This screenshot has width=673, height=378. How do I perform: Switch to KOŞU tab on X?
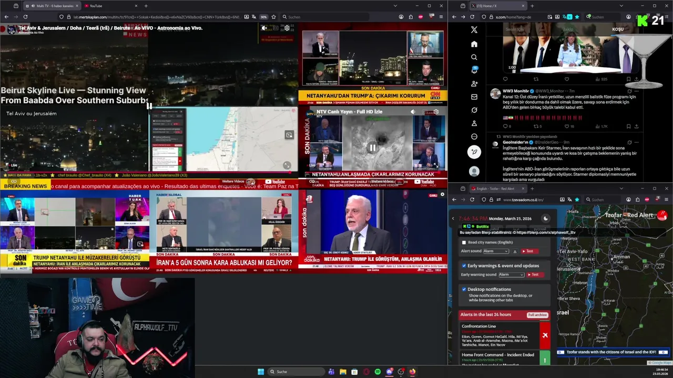(x=618, y=29)
